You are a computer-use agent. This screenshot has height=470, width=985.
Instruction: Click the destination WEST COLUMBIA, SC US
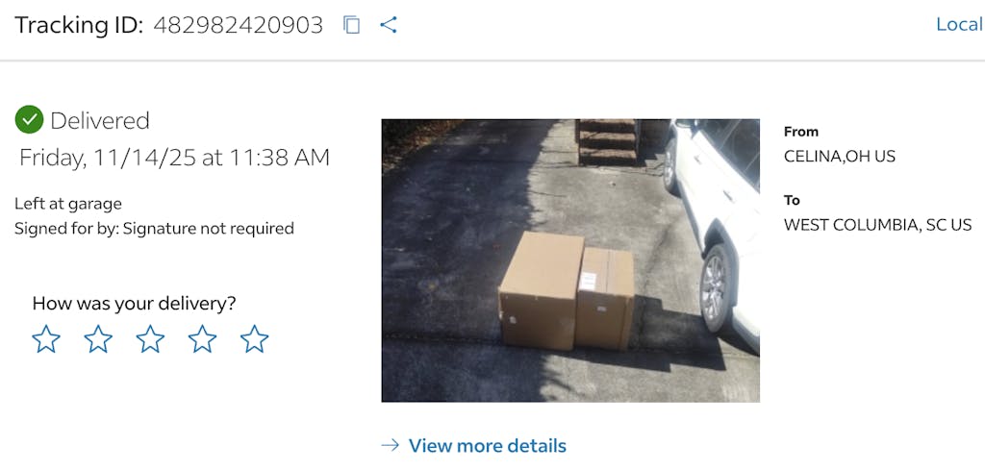point(877,225)
